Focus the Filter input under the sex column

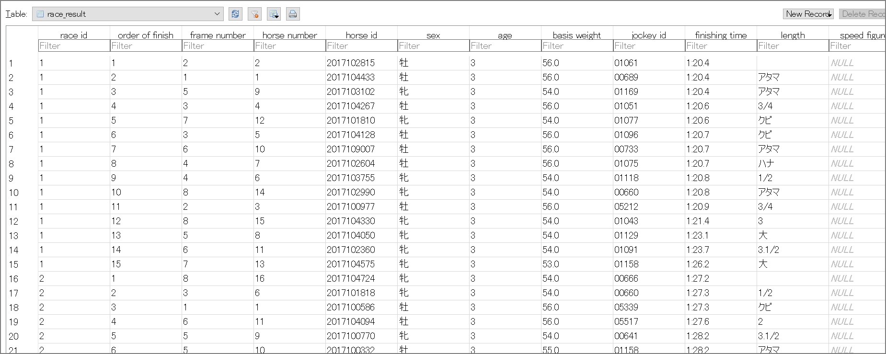click(433, 46)
